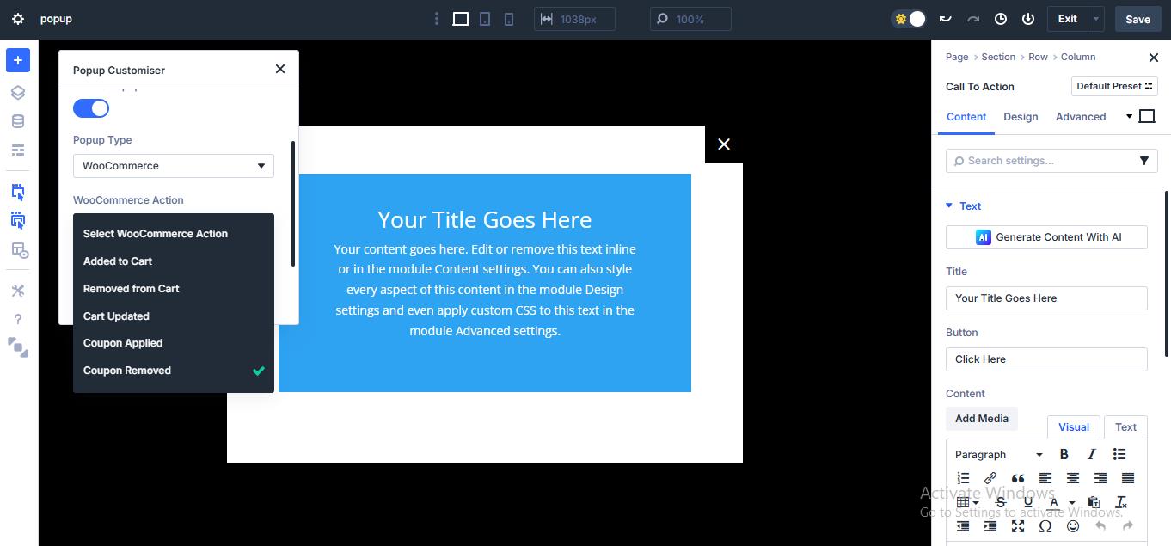Toggle the popup enable switch

point(91,108)
